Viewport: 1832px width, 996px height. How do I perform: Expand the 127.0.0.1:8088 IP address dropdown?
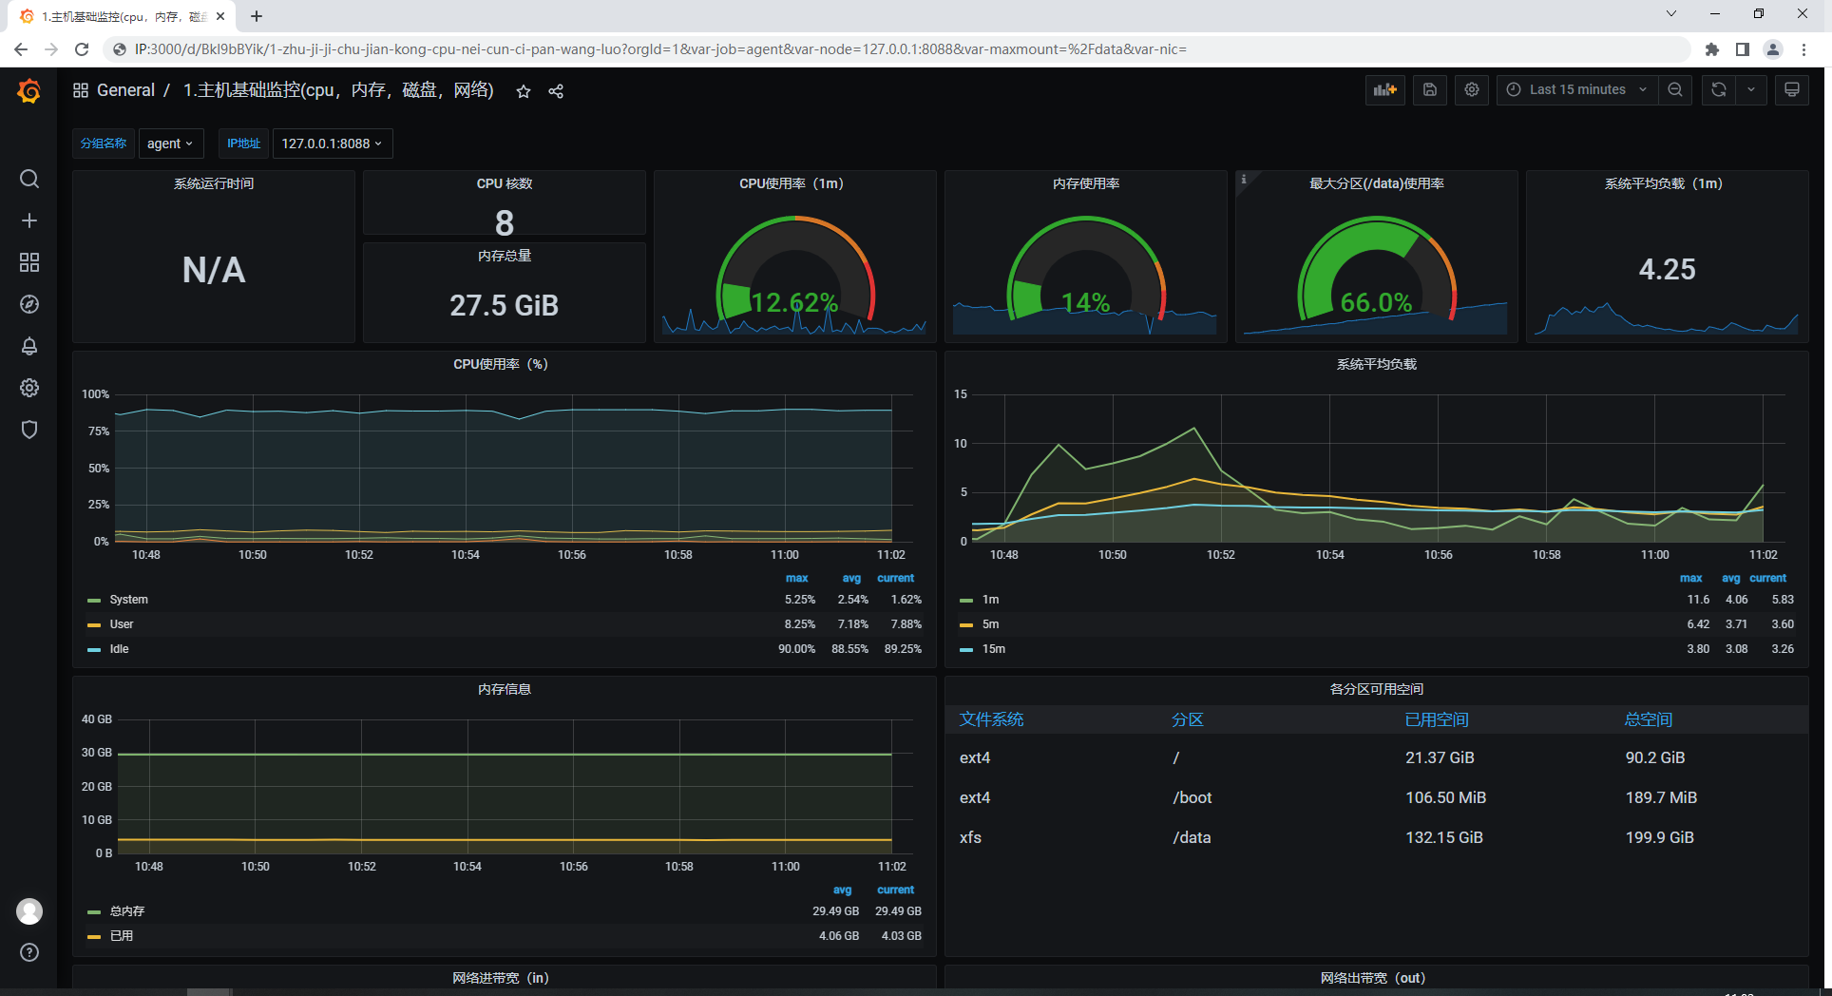332,144
